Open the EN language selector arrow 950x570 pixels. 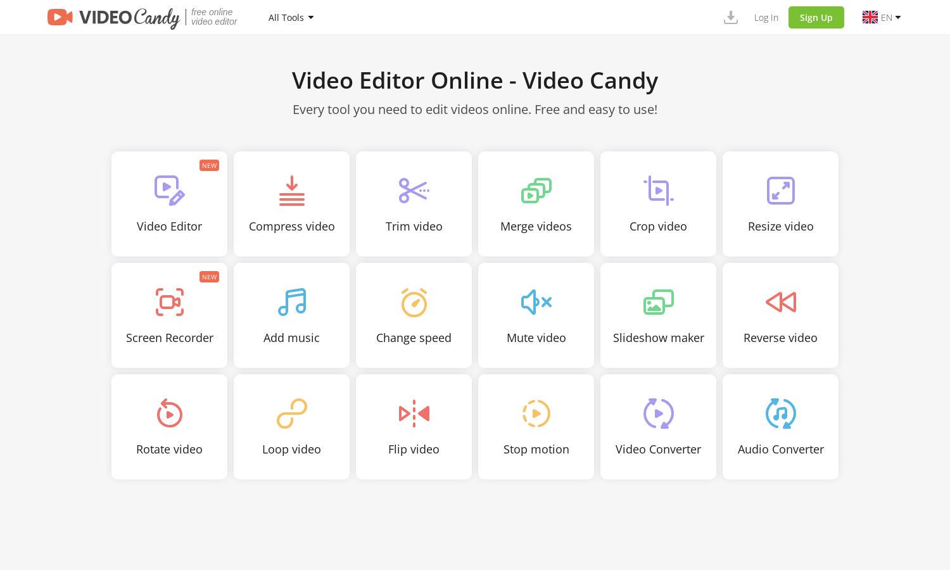[898, 18]
